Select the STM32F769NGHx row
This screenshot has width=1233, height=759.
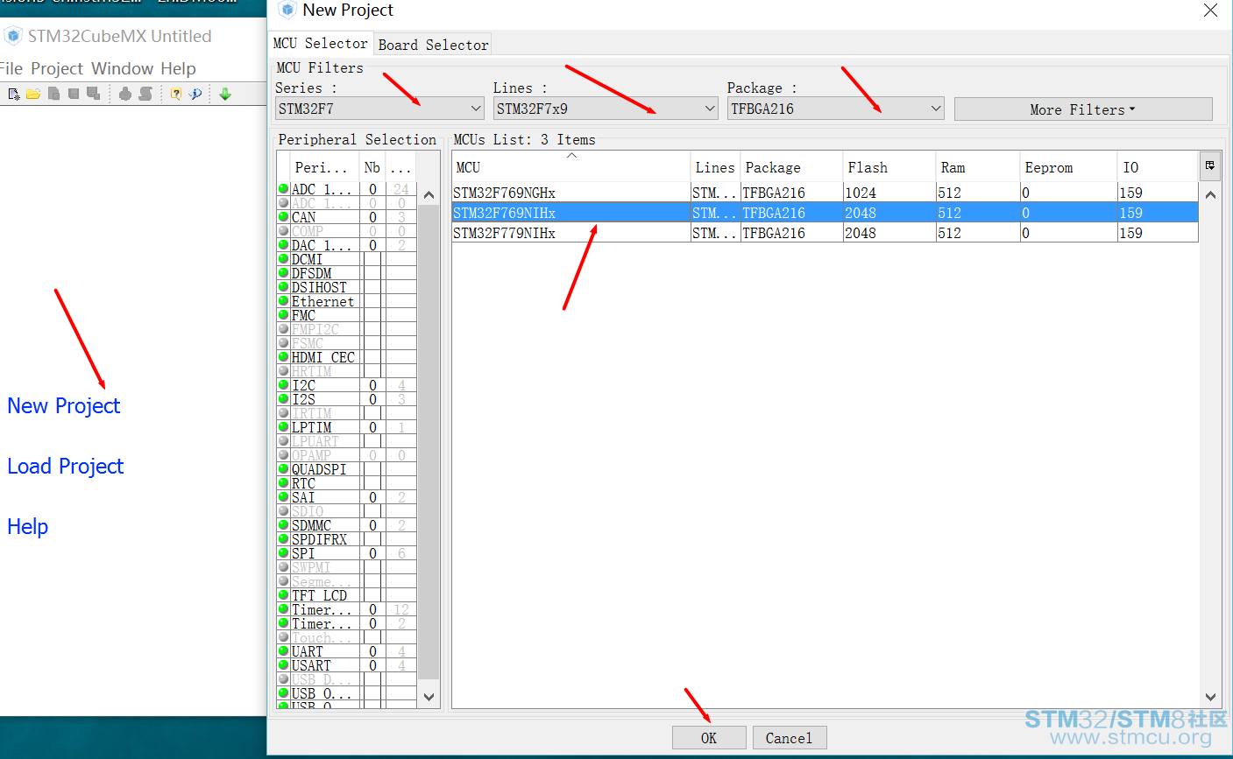(x=825, y=193)
